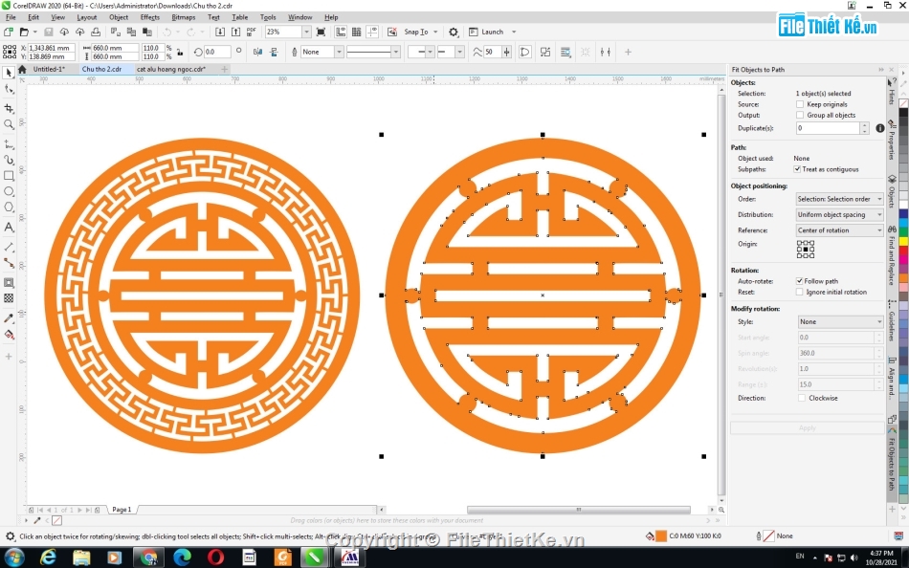Click the Duplicate(s) input field
The height and width of the screenshot is (568, 909).
coord(828,128)
